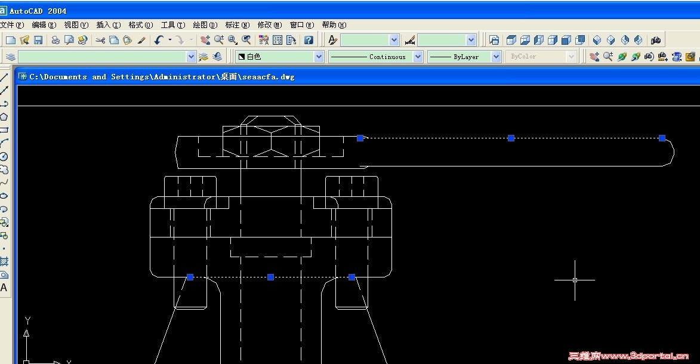Click Make Object's Layer Current icon
The image size is (700, 364).
pyautogui.click(x=203, y=57)
